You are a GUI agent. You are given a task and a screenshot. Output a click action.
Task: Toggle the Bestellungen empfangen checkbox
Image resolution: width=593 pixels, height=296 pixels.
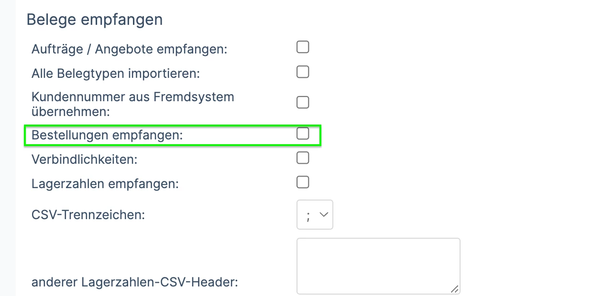coord(303,133)
